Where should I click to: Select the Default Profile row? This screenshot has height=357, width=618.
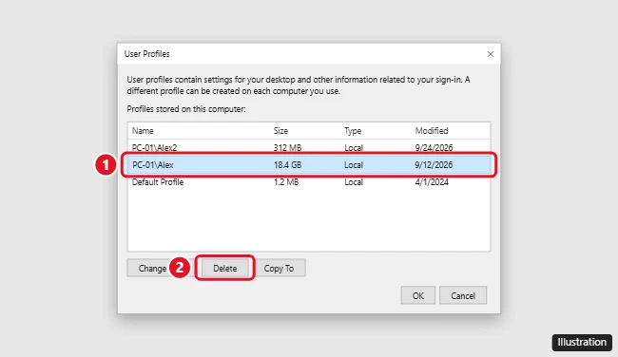(x=309, y=182)
